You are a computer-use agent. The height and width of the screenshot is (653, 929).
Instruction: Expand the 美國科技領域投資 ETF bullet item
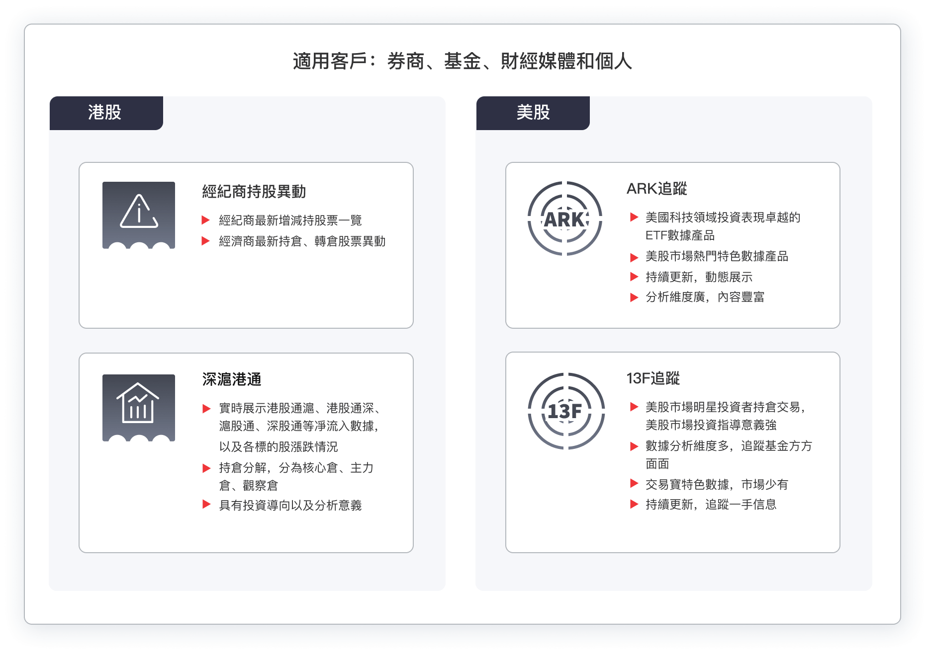(633, 217)
